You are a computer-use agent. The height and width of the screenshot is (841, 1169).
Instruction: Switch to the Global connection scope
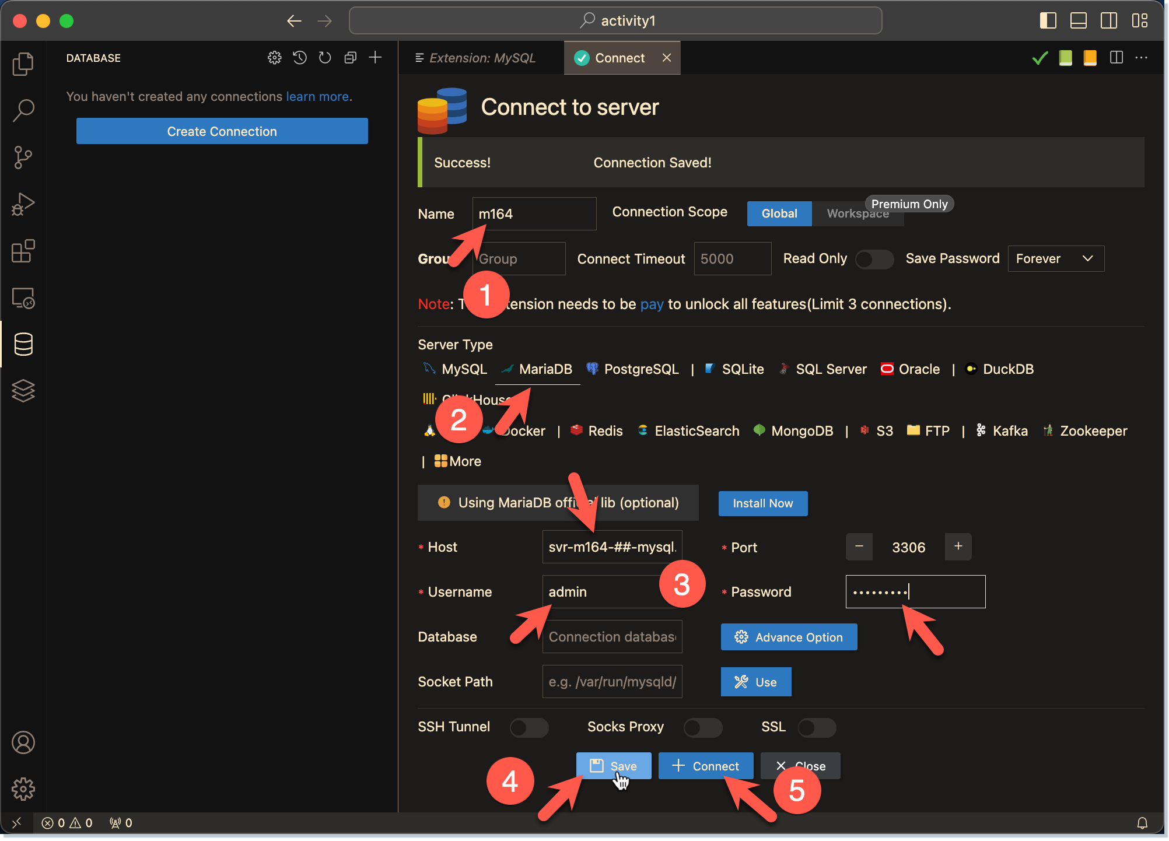click(x=779, y=213)
